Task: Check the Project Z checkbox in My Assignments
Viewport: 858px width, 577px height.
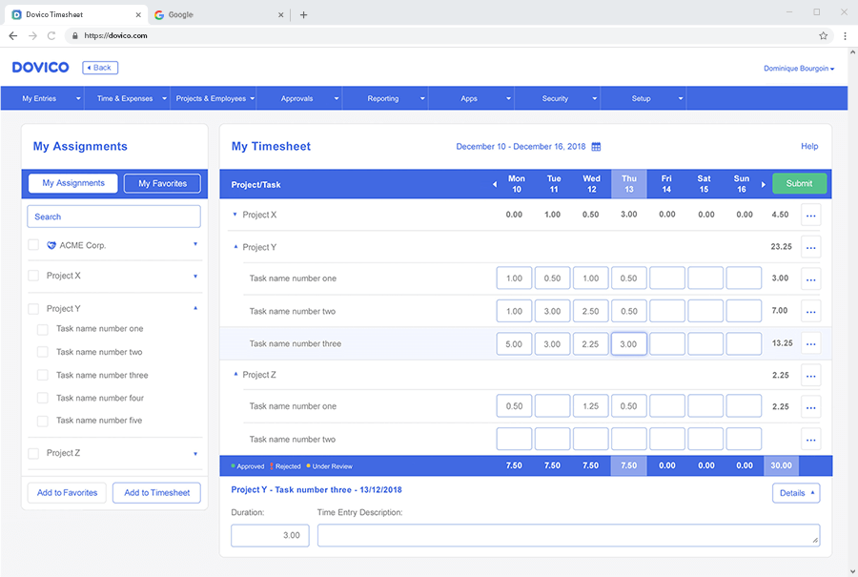Action: [x=33, y=452]
